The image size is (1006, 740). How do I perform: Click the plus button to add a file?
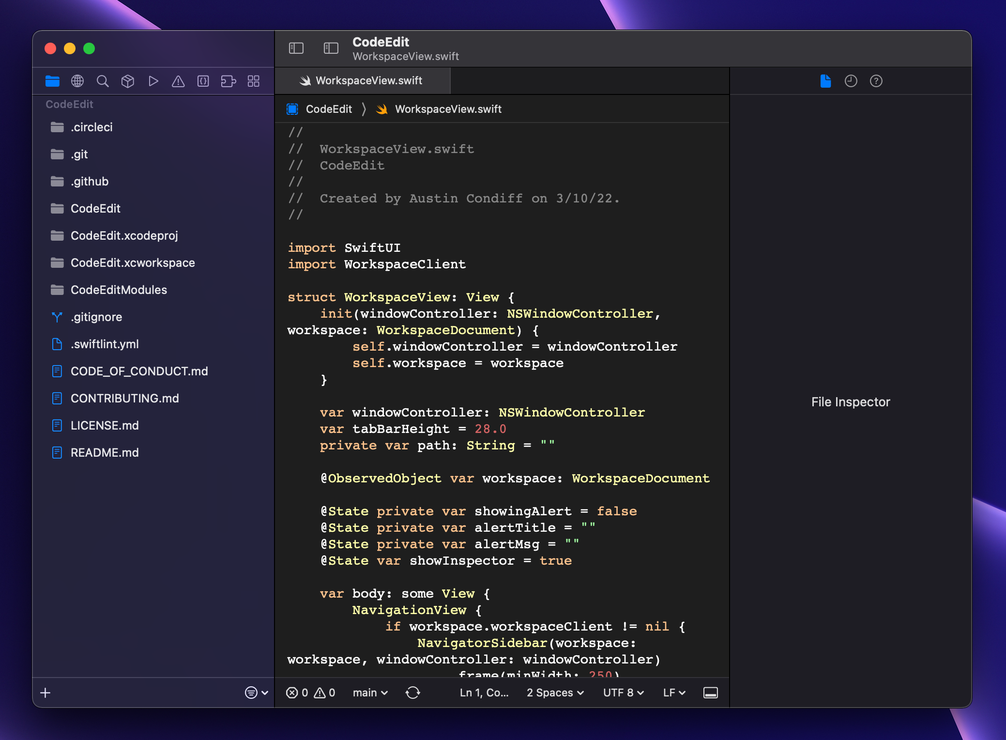pyautogui.click(x=45, y=693)
